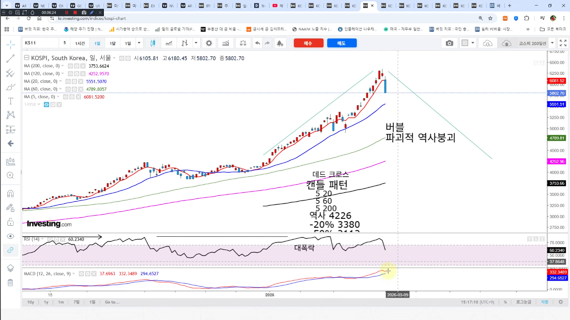Click the KS11 symbol input field
The image size is (570, 320).
40,43
